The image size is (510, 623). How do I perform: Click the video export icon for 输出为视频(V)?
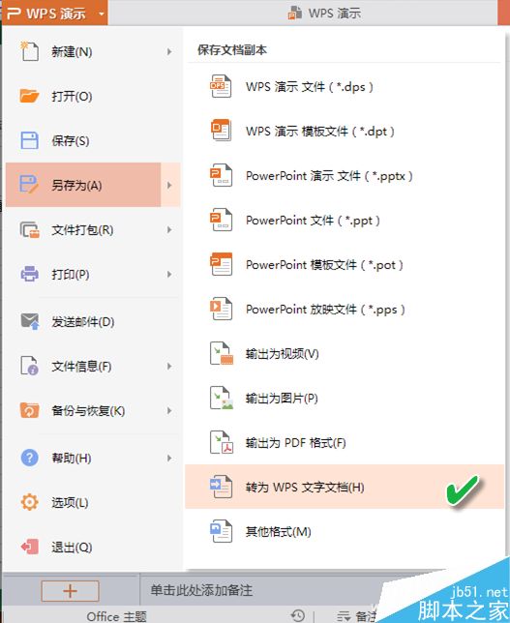[222, 353]
